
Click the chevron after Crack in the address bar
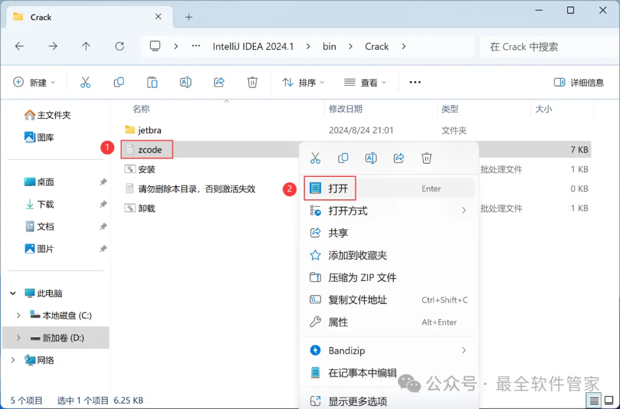(x=404, y=47)
